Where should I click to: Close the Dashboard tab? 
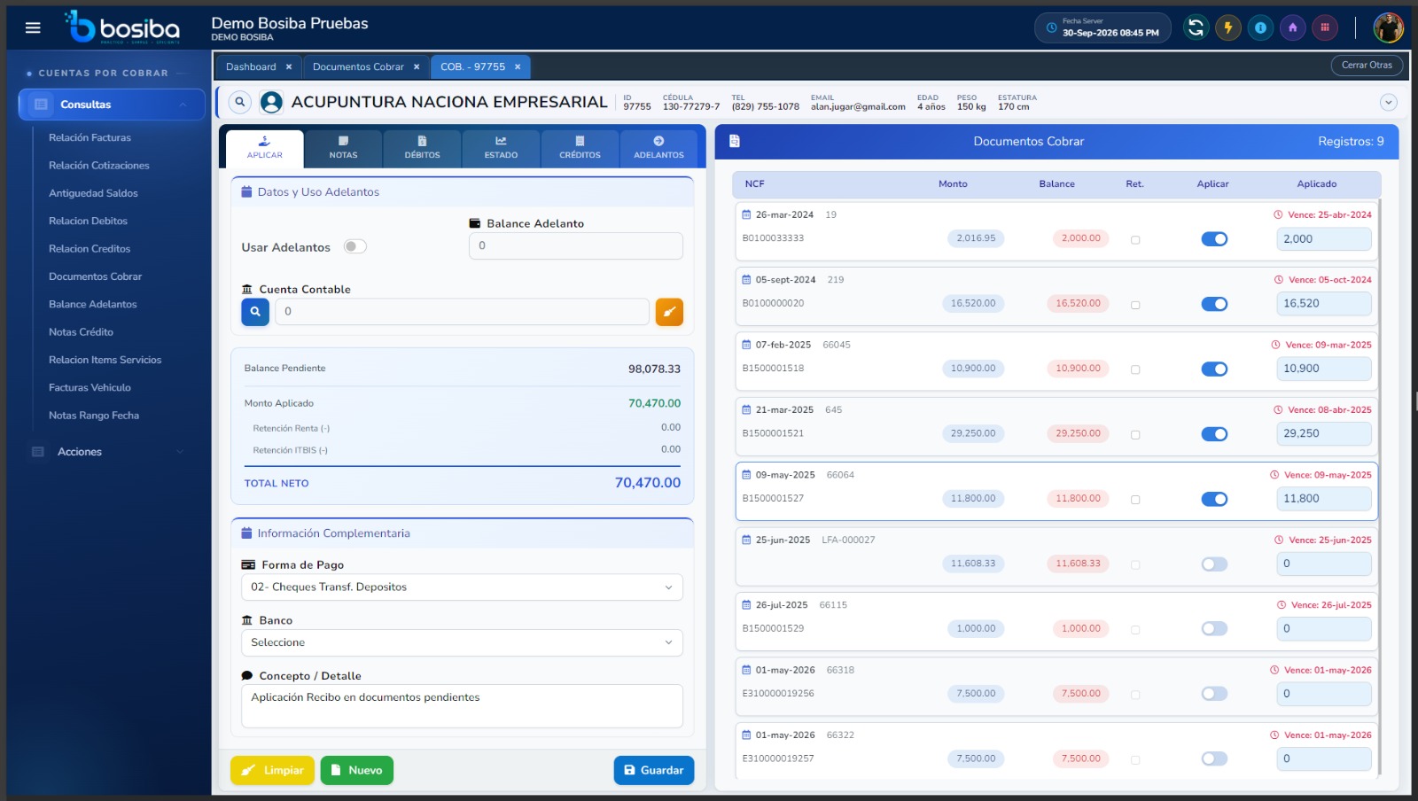[x=289, y=66]
